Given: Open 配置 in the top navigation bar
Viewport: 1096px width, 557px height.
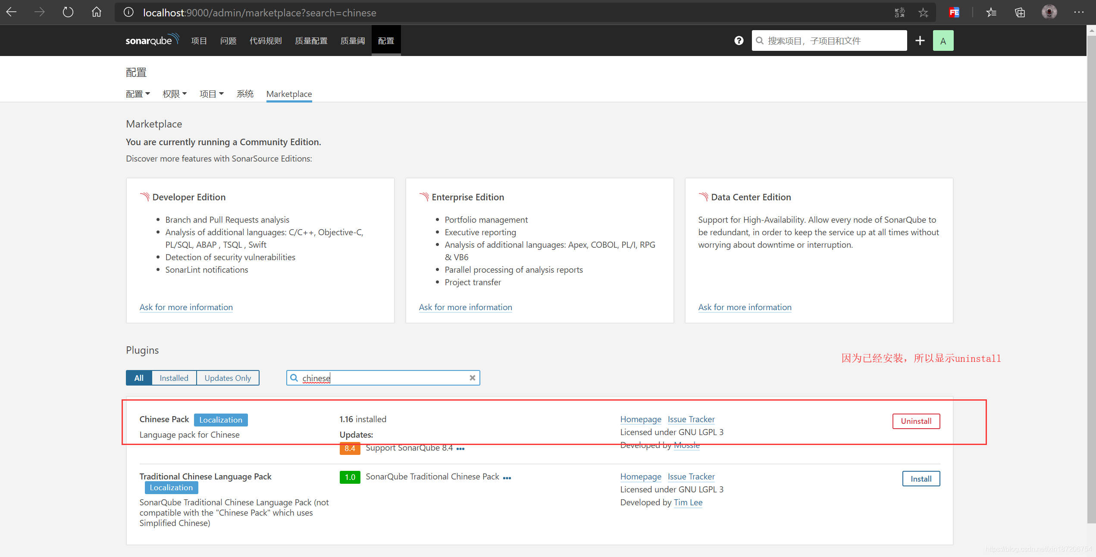Looking at the screenshot, I should (386, 40).
